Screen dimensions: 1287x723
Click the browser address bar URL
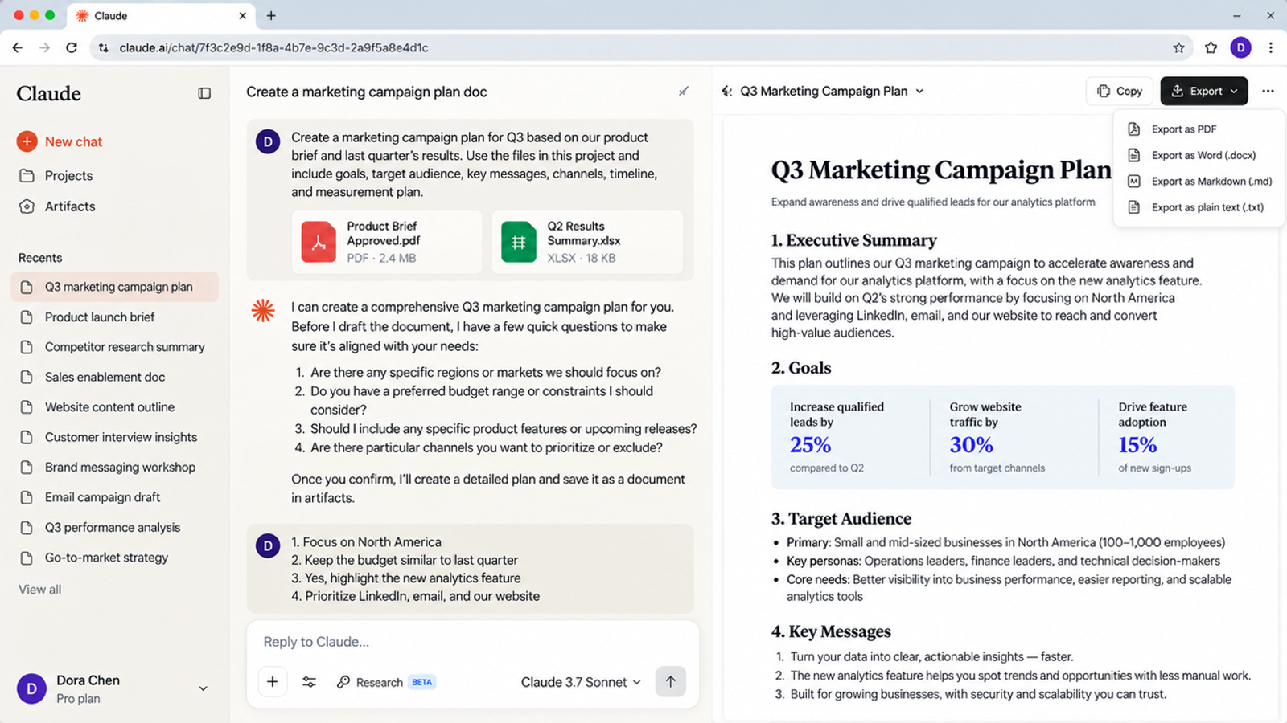[273, 47]
